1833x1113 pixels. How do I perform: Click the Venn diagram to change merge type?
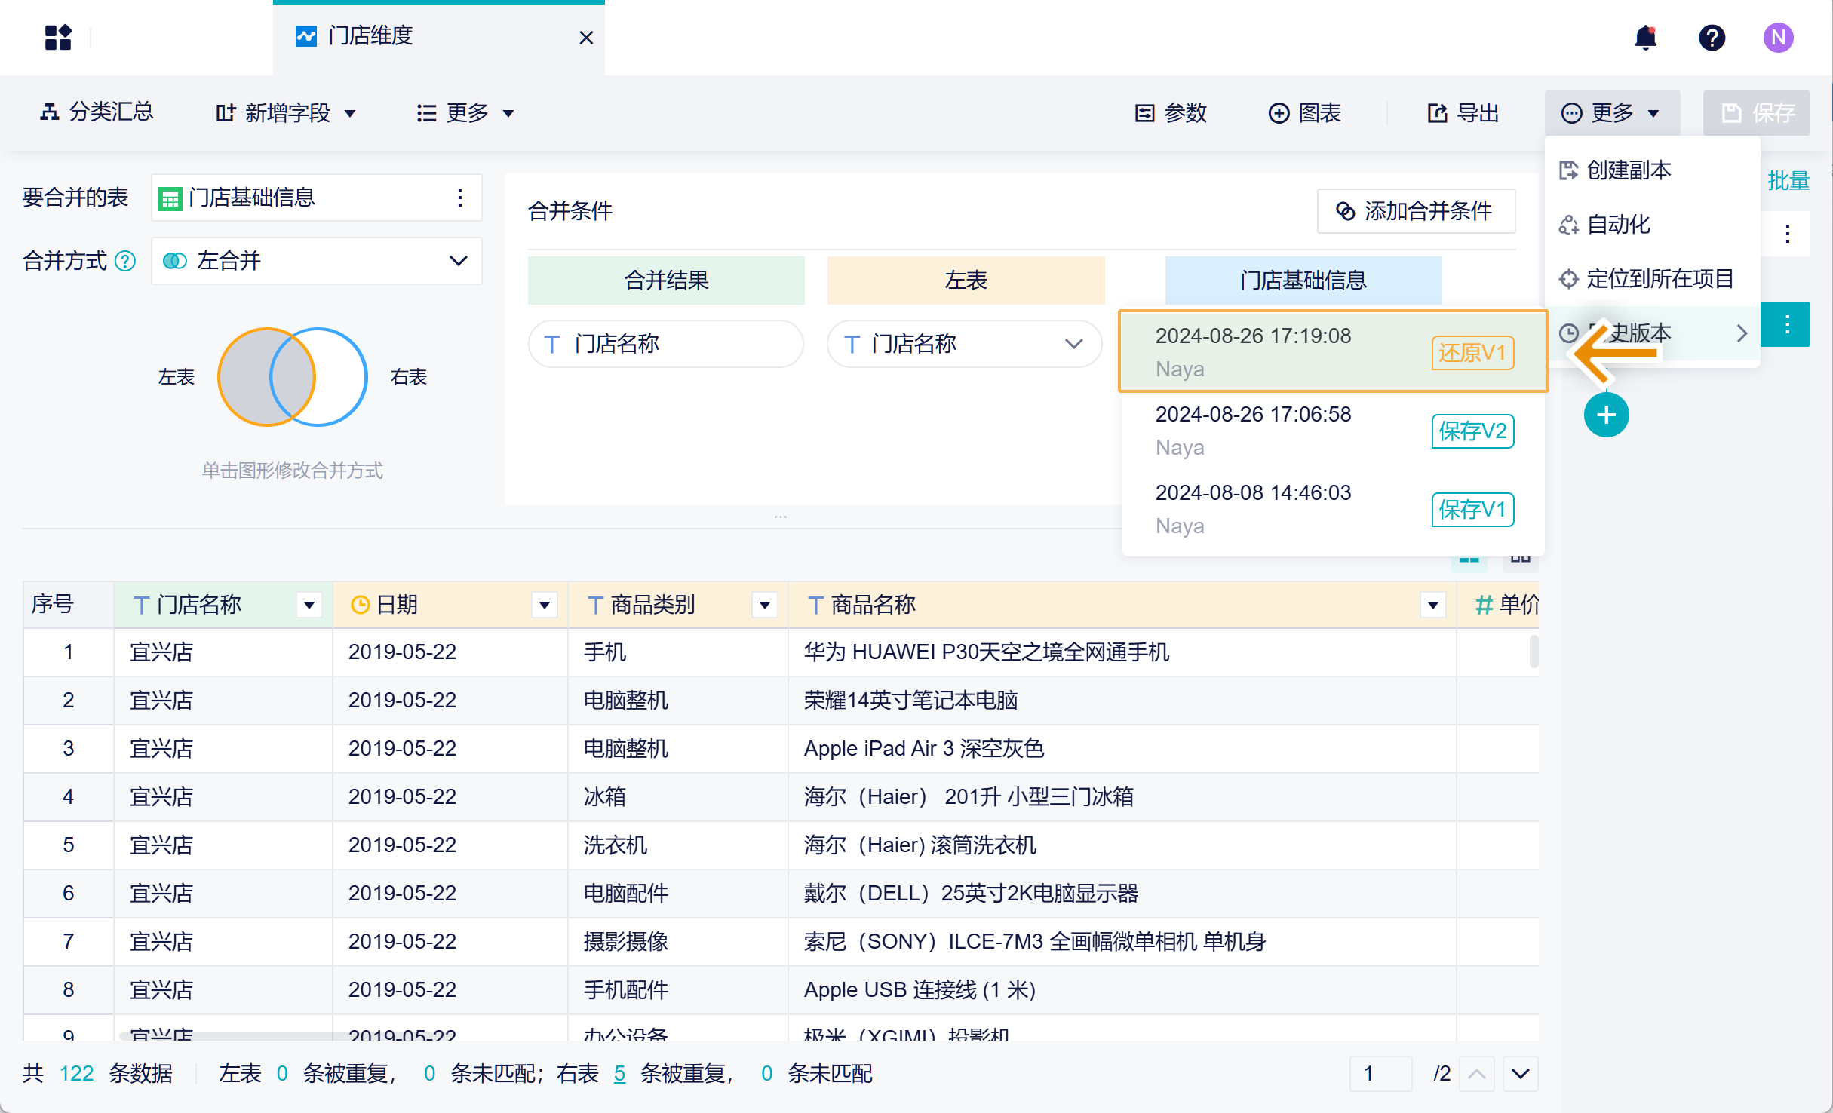(293, 376)
